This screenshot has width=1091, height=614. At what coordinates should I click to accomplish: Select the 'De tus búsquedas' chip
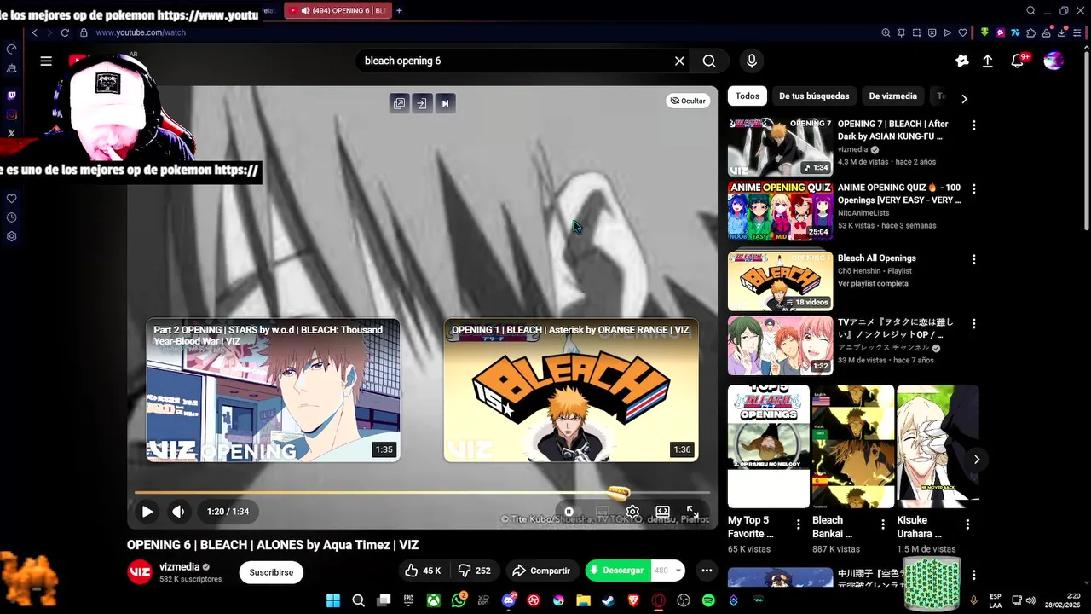pos(814,96)
